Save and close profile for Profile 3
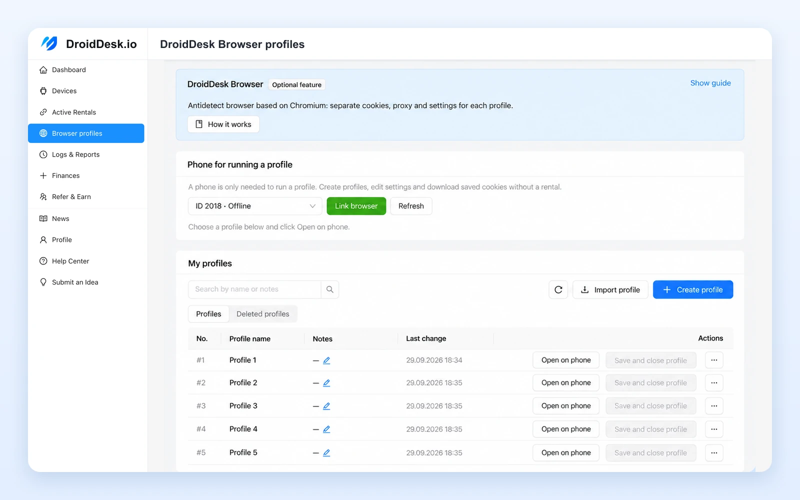 651,405
